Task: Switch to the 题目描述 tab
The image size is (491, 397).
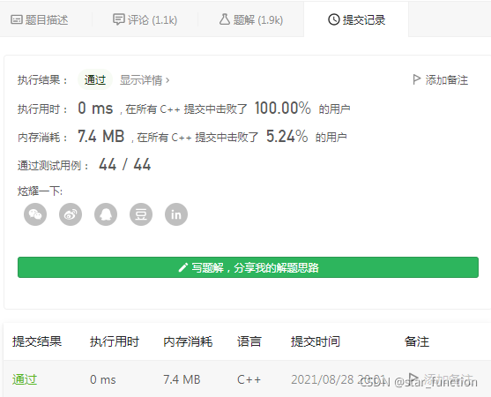Action: pyautogui.click(x=40, y=19)
